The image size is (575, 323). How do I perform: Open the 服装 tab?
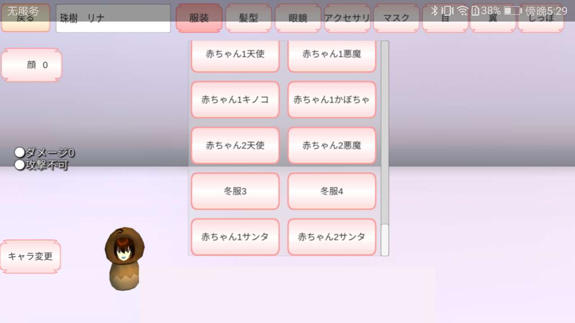click(199, 18)
